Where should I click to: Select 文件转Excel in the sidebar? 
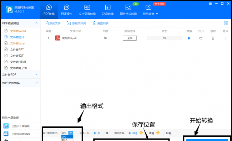[17, 43]
